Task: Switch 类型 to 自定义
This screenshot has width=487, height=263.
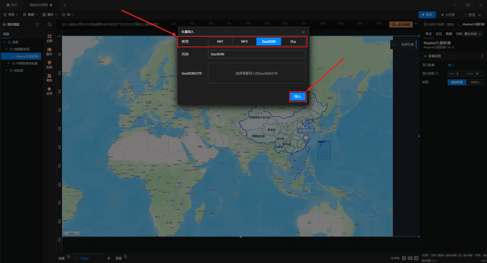Action: point(475,82)
